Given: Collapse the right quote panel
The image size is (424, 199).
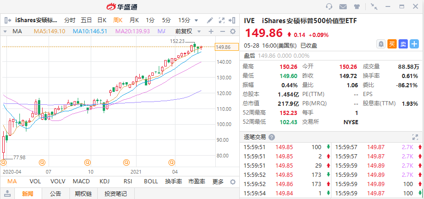Looking at the screenshot, I should [x=232, y=20].
